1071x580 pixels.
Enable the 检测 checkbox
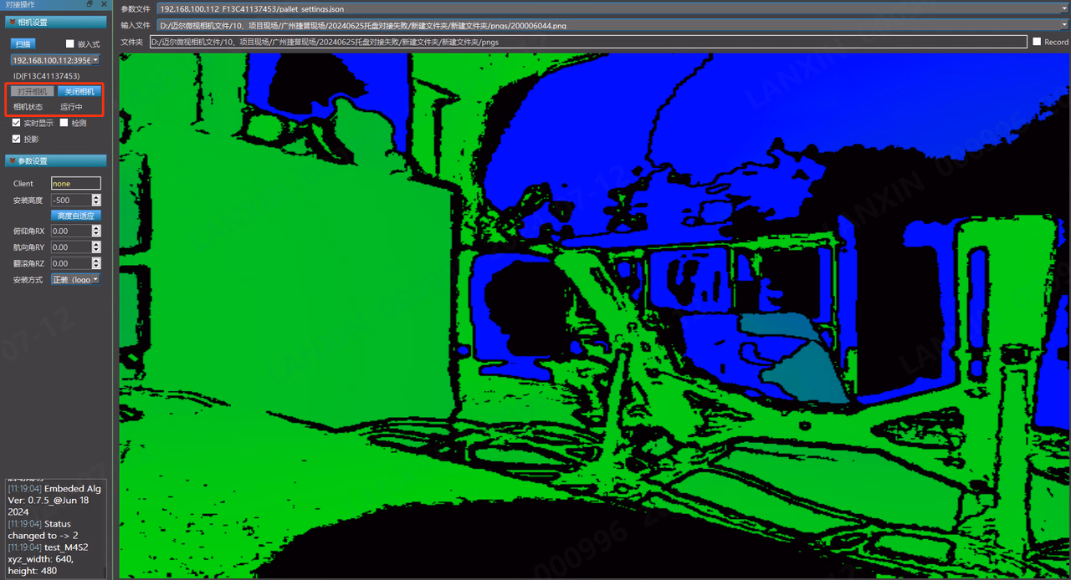click(x=64, y=123)
